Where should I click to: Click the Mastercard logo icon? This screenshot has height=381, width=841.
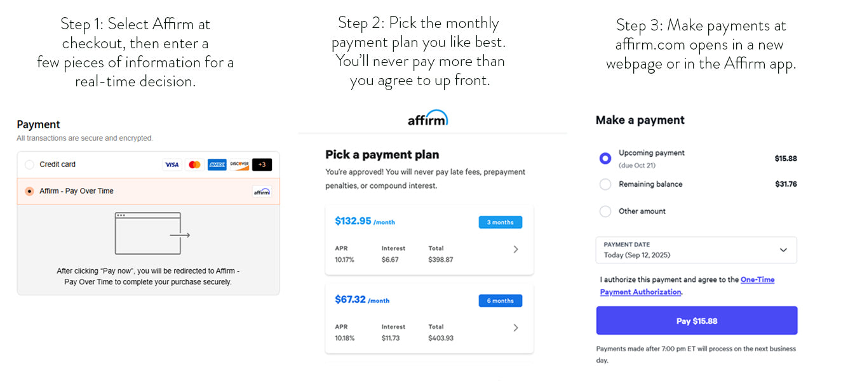click(194, 165)
